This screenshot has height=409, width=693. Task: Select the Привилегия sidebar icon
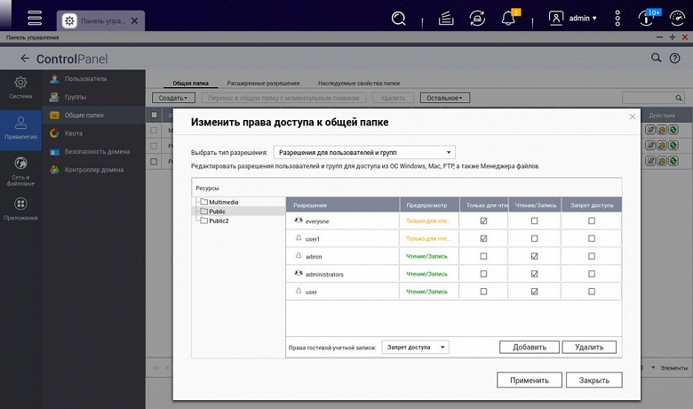pos(20,128)
